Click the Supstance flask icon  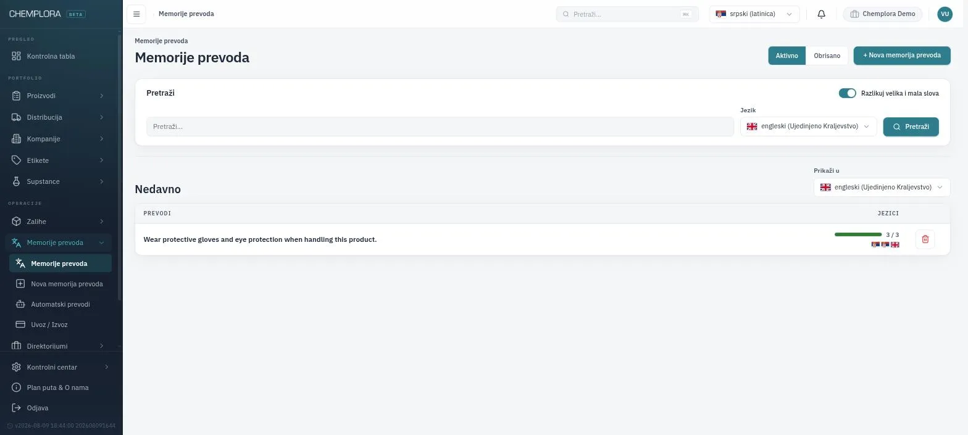coord(17,181)
